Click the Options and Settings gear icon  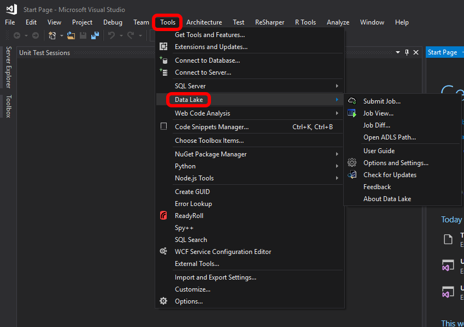point(352,162)
